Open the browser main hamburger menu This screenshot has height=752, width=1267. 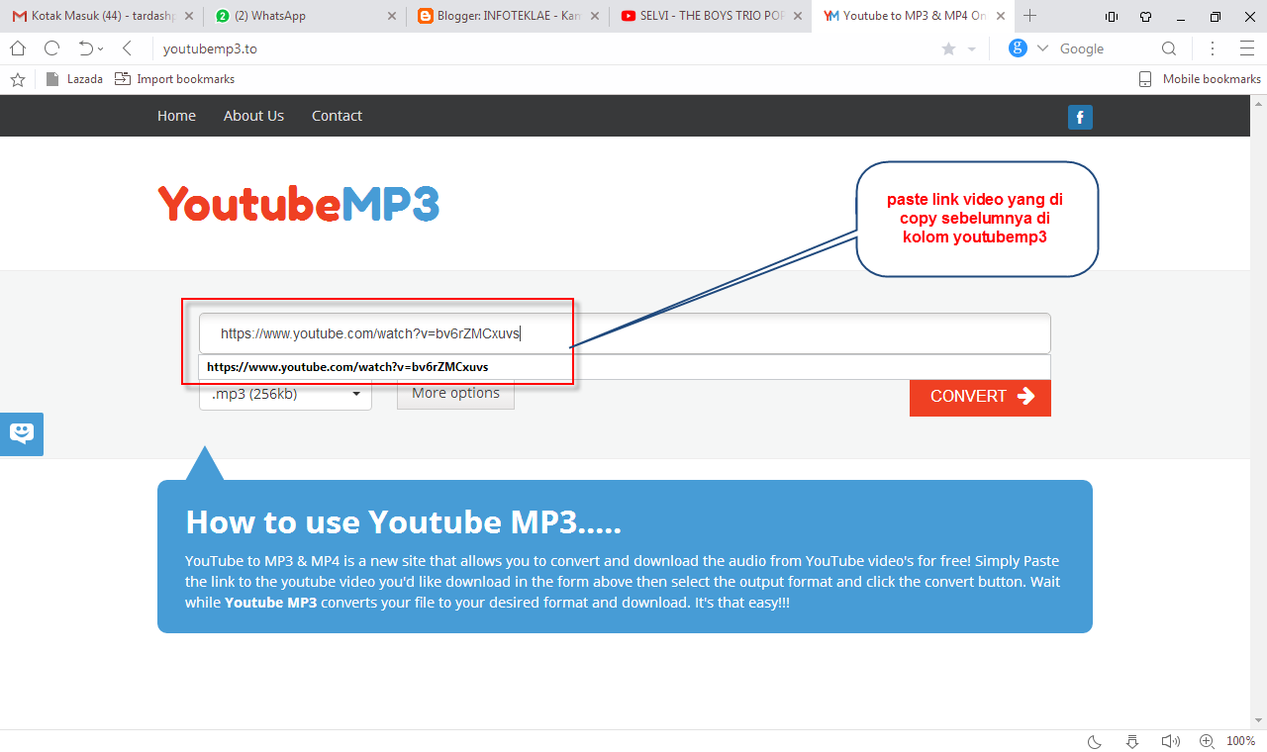tap(1246, 48)
